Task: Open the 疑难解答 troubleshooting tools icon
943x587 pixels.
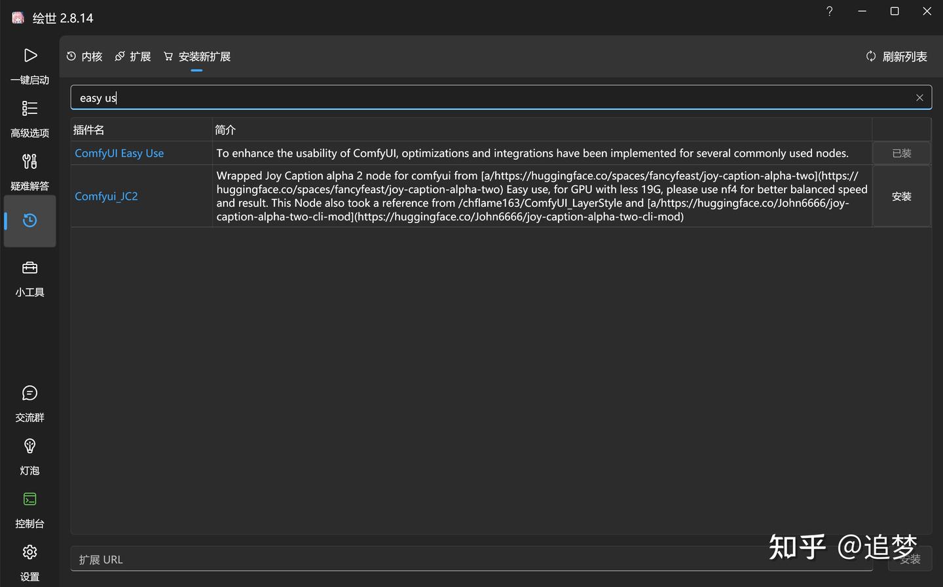Action: [30, 162]
